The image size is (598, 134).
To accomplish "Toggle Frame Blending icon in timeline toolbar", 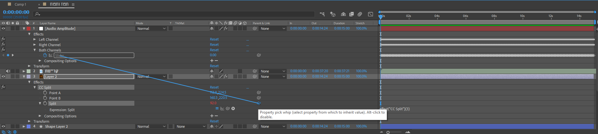I will 352,14.
